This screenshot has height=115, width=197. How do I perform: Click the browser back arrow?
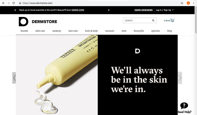point(3,3)
